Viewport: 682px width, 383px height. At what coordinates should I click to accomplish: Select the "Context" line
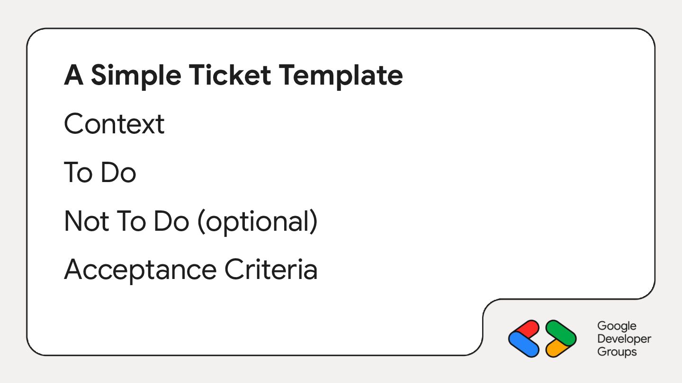click(114, 124)
